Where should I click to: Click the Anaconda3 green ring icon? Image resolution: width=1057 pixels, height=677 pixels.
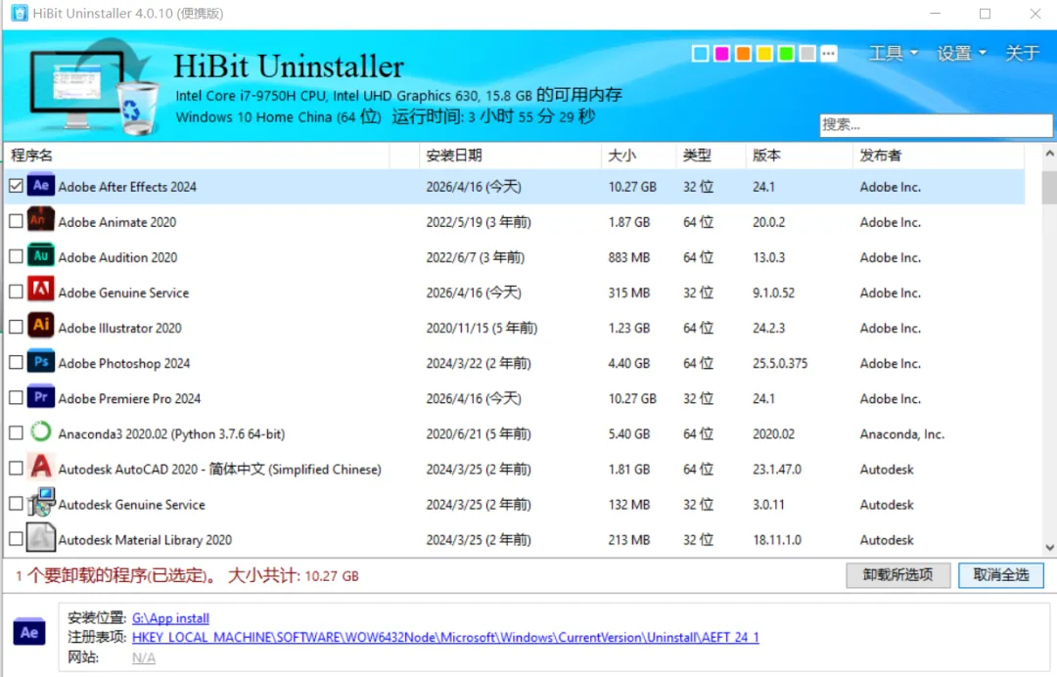tap(40, 431)
